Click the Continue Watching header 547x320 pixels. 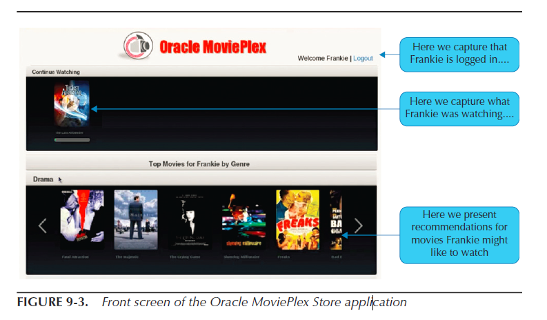pyautogui.click(x=56, y=72)
